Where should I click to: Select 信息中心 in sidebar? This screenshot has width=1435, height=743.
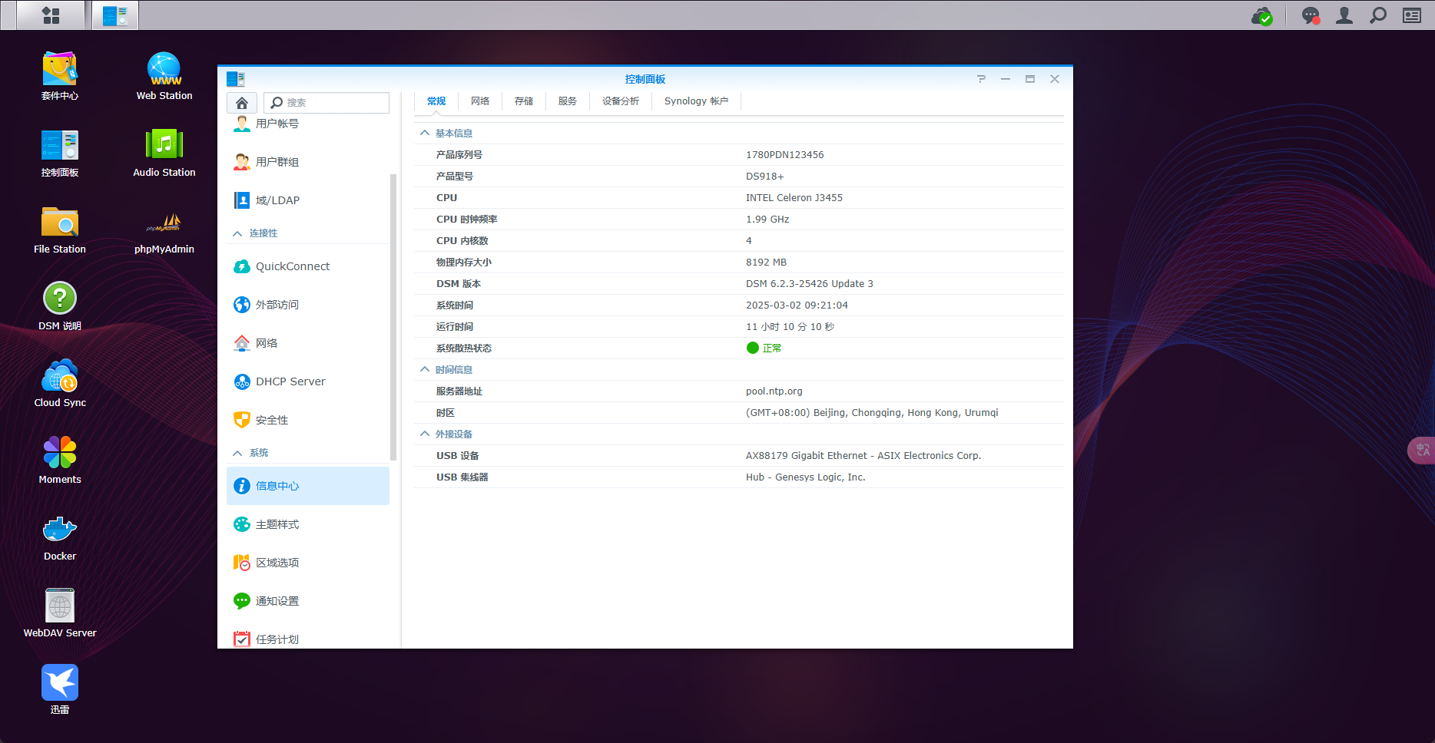pyautogui.click(x=308, y=486)
